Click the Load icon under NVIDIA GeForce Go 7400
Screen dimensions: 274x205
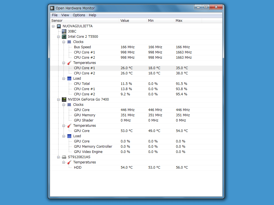click(x=69, y=136)
